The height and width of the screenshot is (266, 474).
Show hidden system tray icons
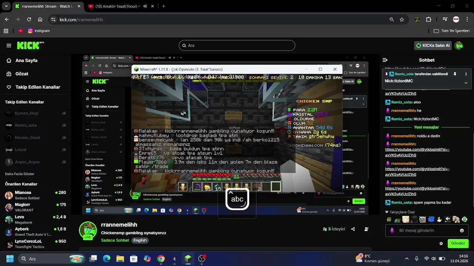tap(407, 259)
